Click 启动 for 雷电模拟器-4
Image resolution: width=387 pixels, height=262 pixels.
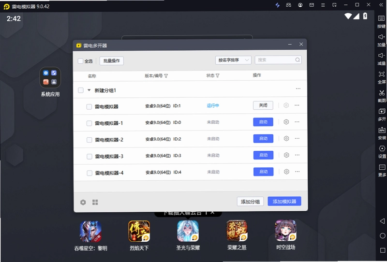coord(263,172)
